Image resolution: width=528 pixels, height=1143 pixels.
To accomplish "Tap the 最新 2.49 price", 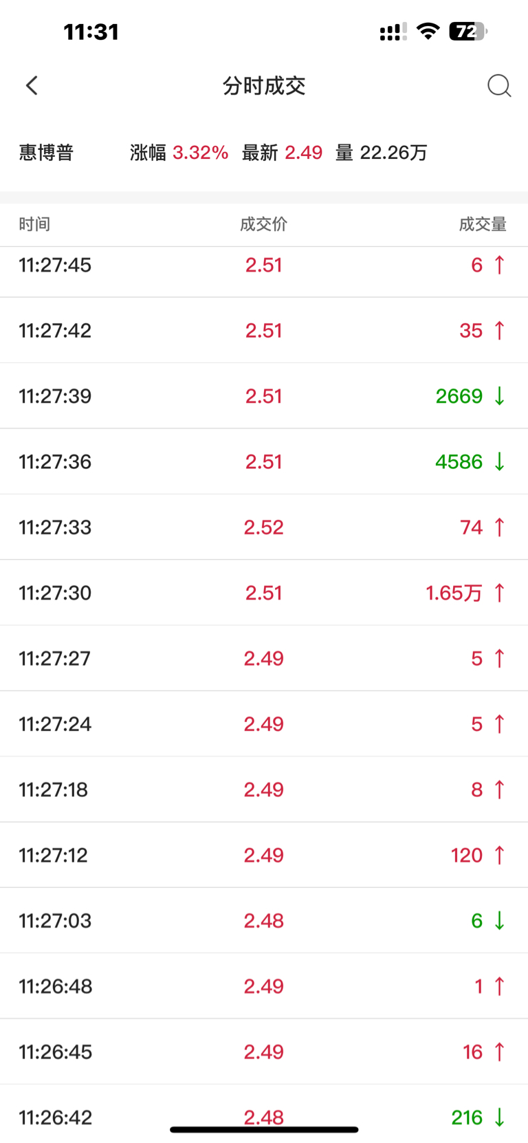I will point(282,153).
